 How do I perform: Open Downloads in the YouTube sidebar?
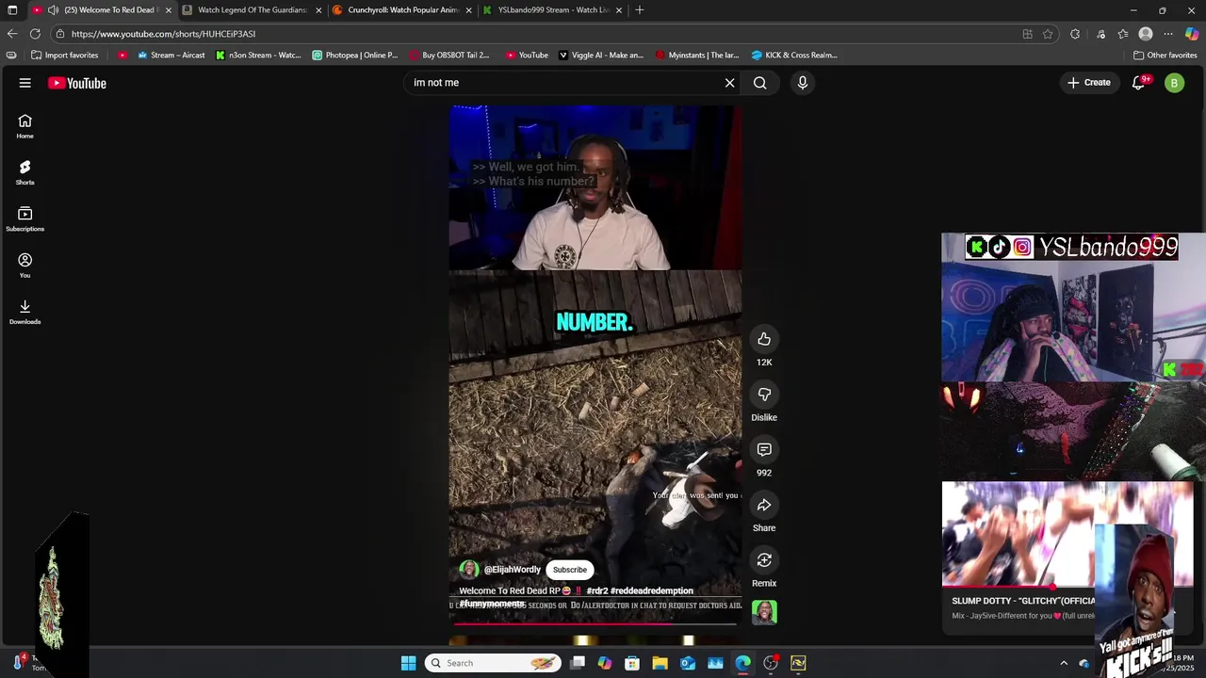point(25,312)
